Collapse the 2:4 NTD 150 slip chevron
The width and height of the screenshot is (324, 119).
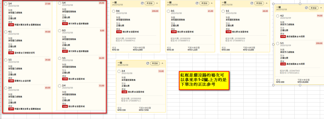click(162, 63)
